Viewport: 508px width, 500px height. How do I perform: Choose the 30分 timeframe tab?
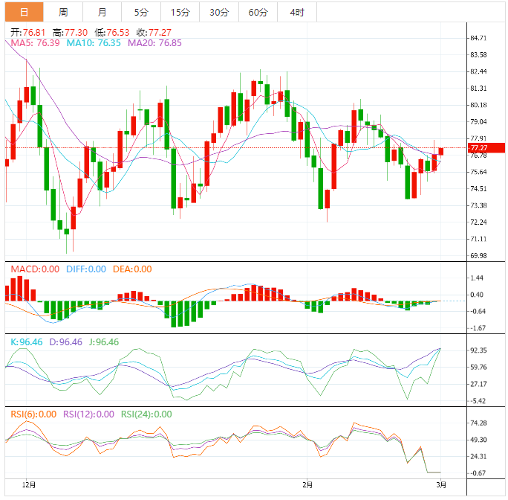(219, 12)
